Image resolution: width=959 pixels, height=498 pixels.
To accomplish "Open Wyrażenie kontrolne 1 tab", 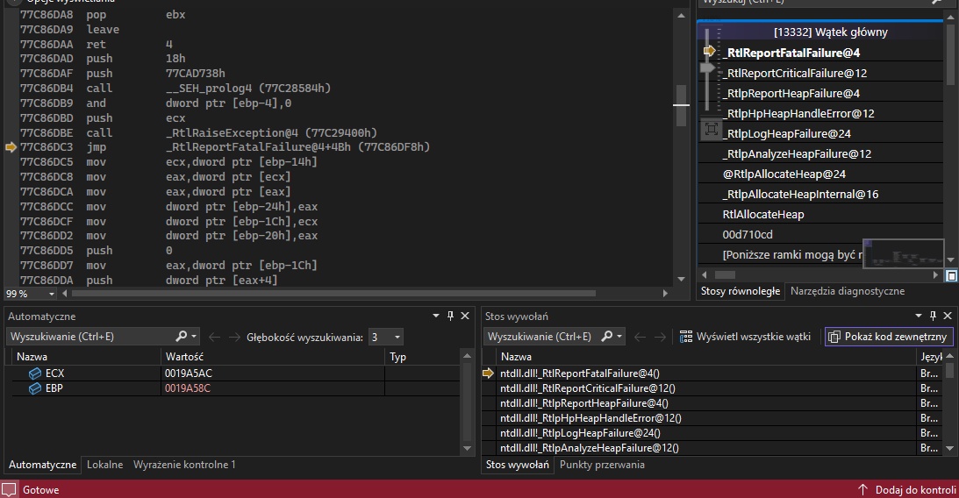I will [184, 465].
